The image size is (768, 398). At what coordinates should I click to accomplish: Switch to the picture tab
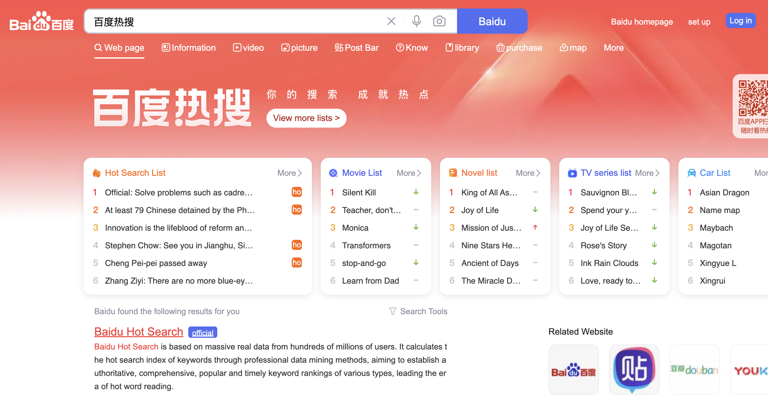[x=299, y=48]
